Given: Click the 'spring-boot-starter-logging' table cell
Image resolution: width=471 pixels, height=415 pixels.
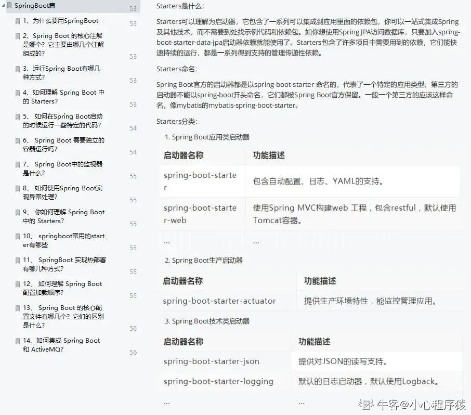Looking at the screenshot, I should click(x=225, y=381).
